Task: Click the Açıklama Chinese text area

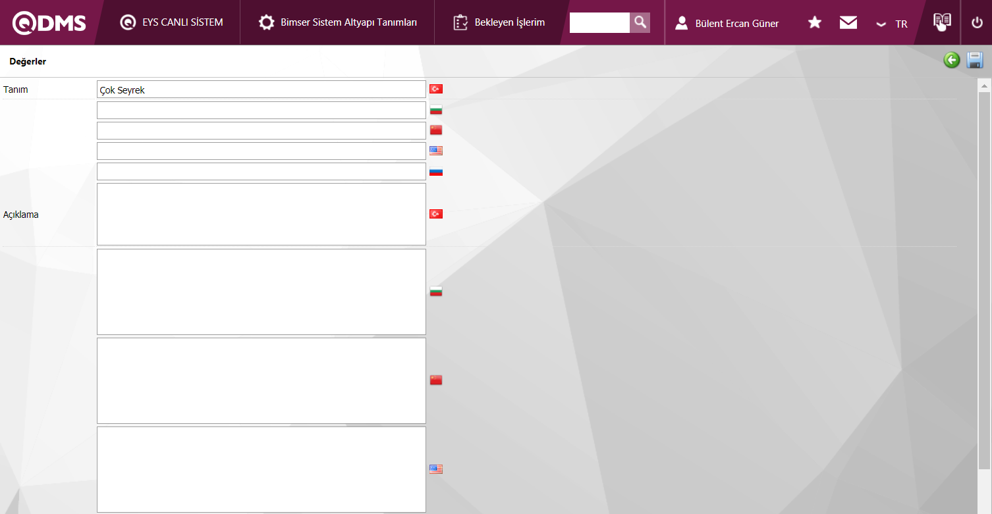Action: [262, 380]
